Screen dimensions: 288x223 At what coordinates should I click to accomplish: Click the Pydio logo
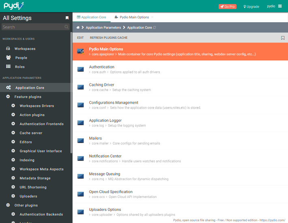[14, 6]
